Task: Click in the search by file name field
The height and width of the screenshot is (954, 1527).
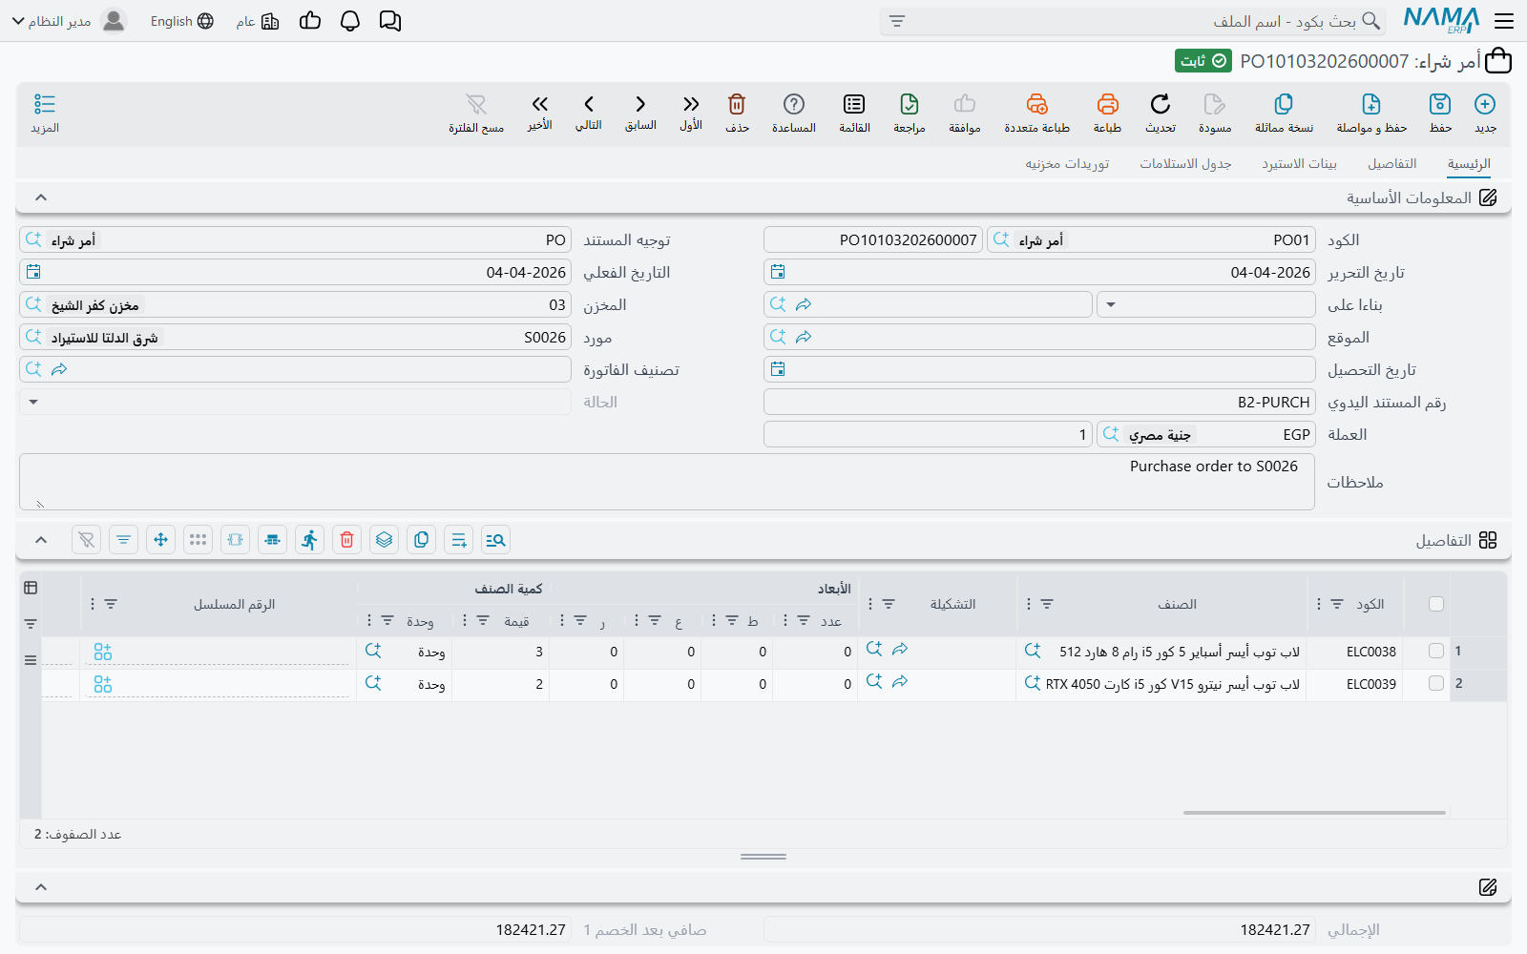Action: [1134, 21]
